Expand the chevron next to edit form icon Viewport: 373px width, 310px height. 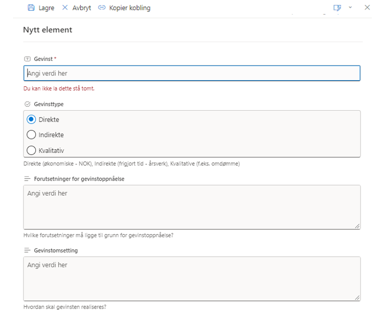click(350, 8)
